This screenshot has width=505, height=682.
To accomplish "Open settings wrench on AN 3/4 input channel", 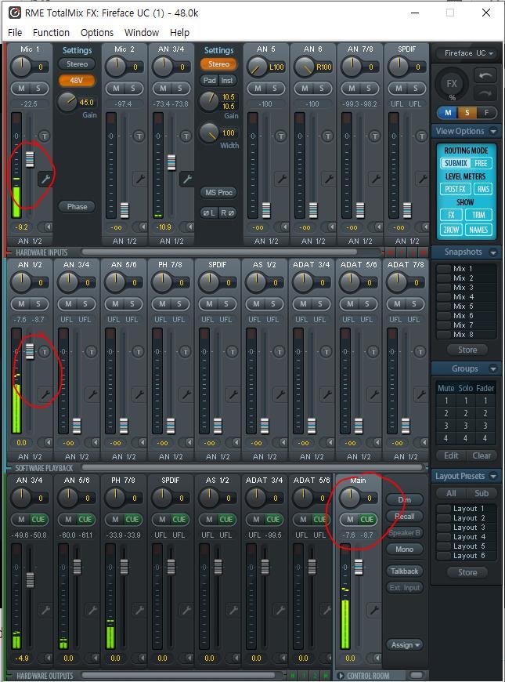I will (186, 178).
